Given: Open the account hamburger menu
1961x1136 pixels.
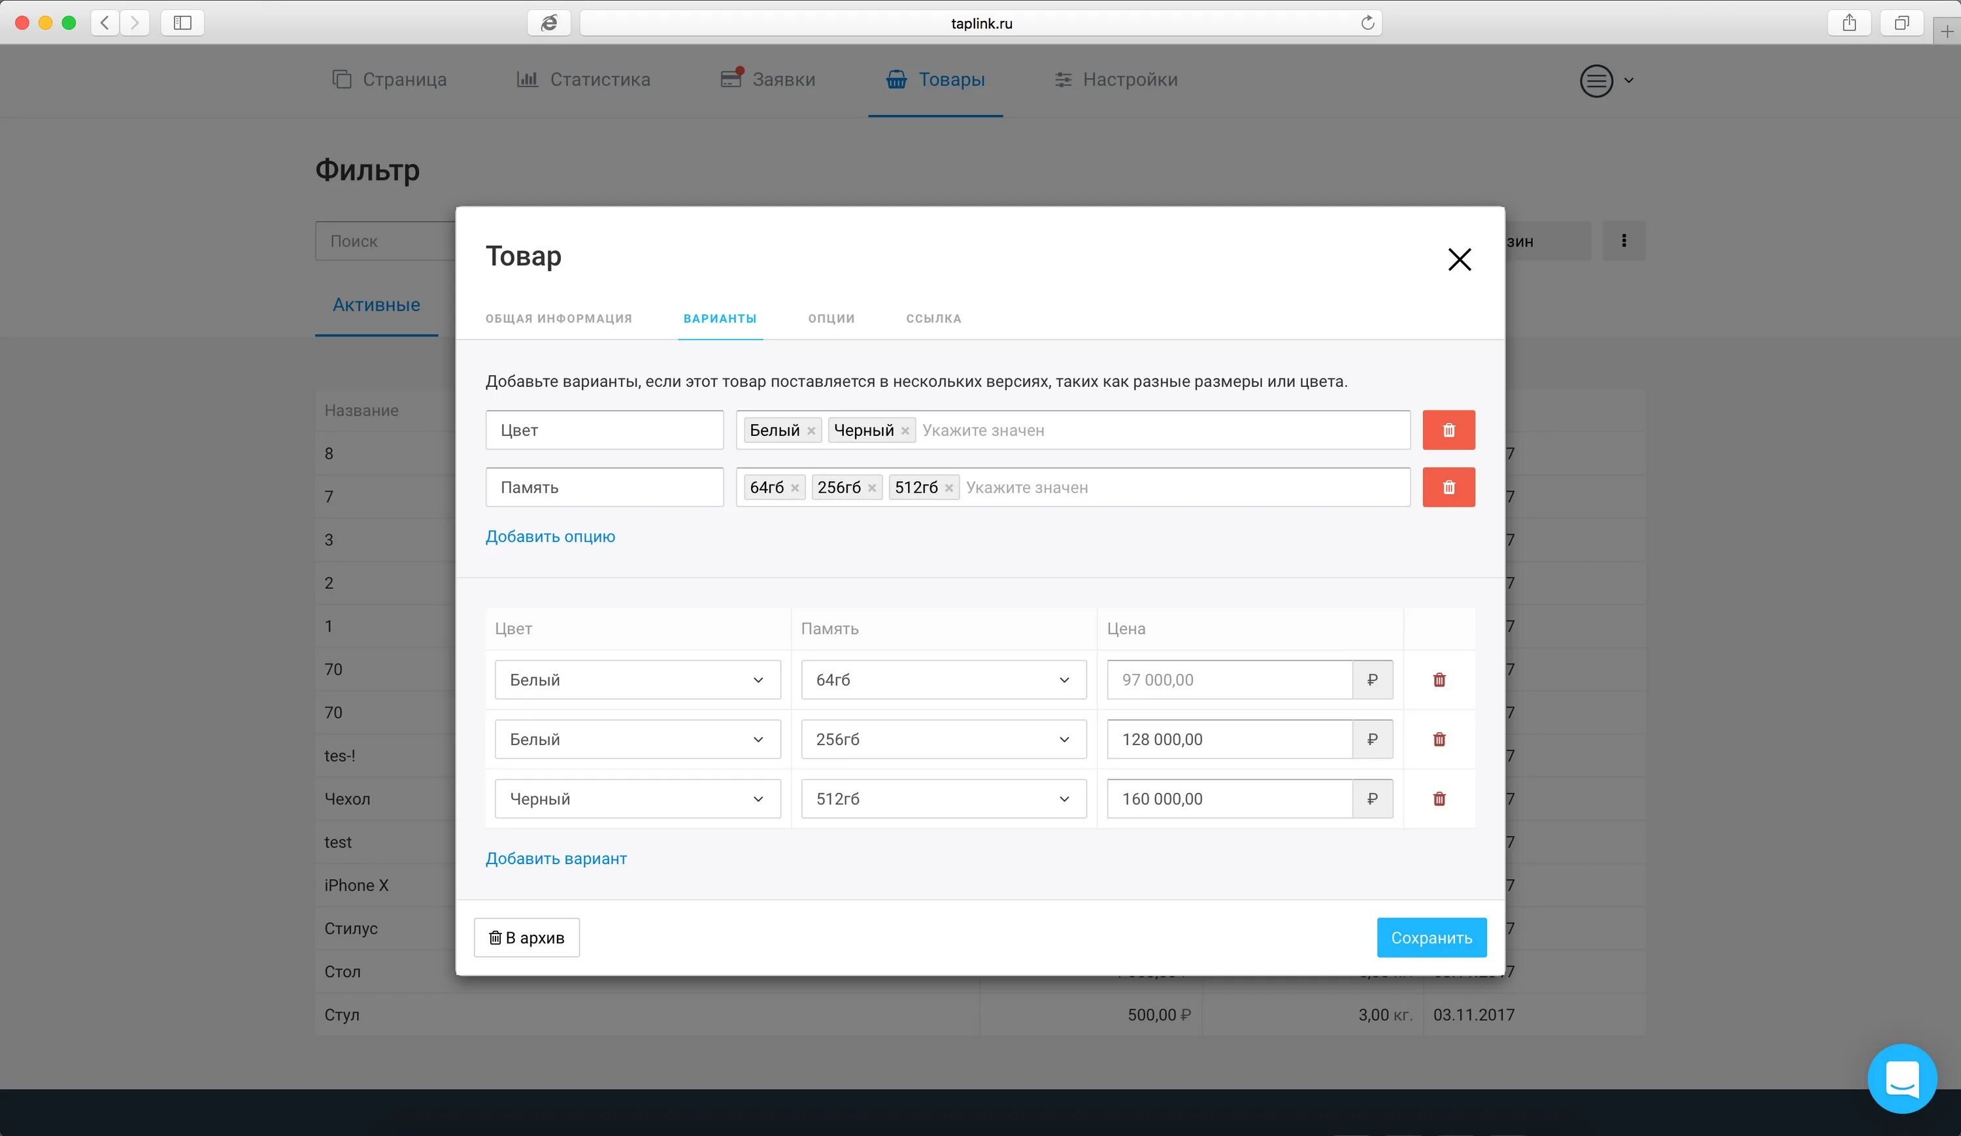Looking at the screenshot, I should pos(1605,81).
